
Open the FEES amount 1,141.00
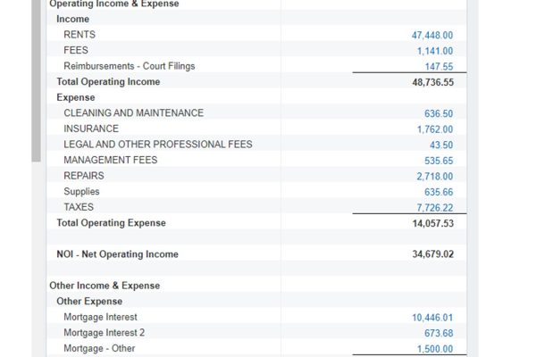(435, 51)
